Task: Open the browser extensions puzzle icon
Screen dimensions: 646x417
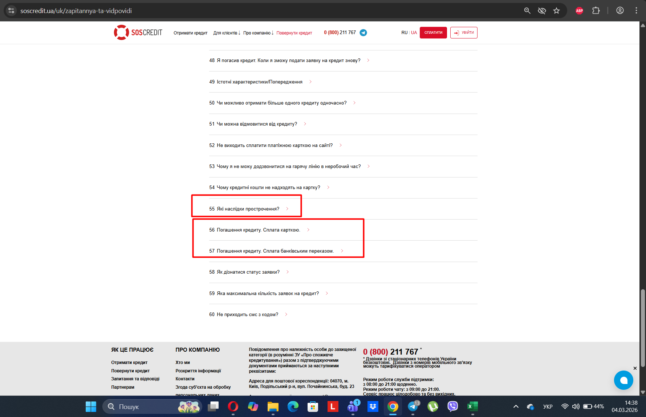Action: click(596, 11)
